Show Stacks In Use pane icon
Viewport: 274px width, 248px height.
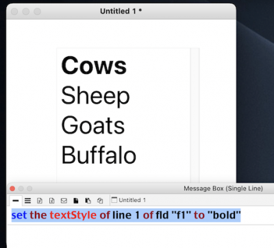tap(100, 201)
